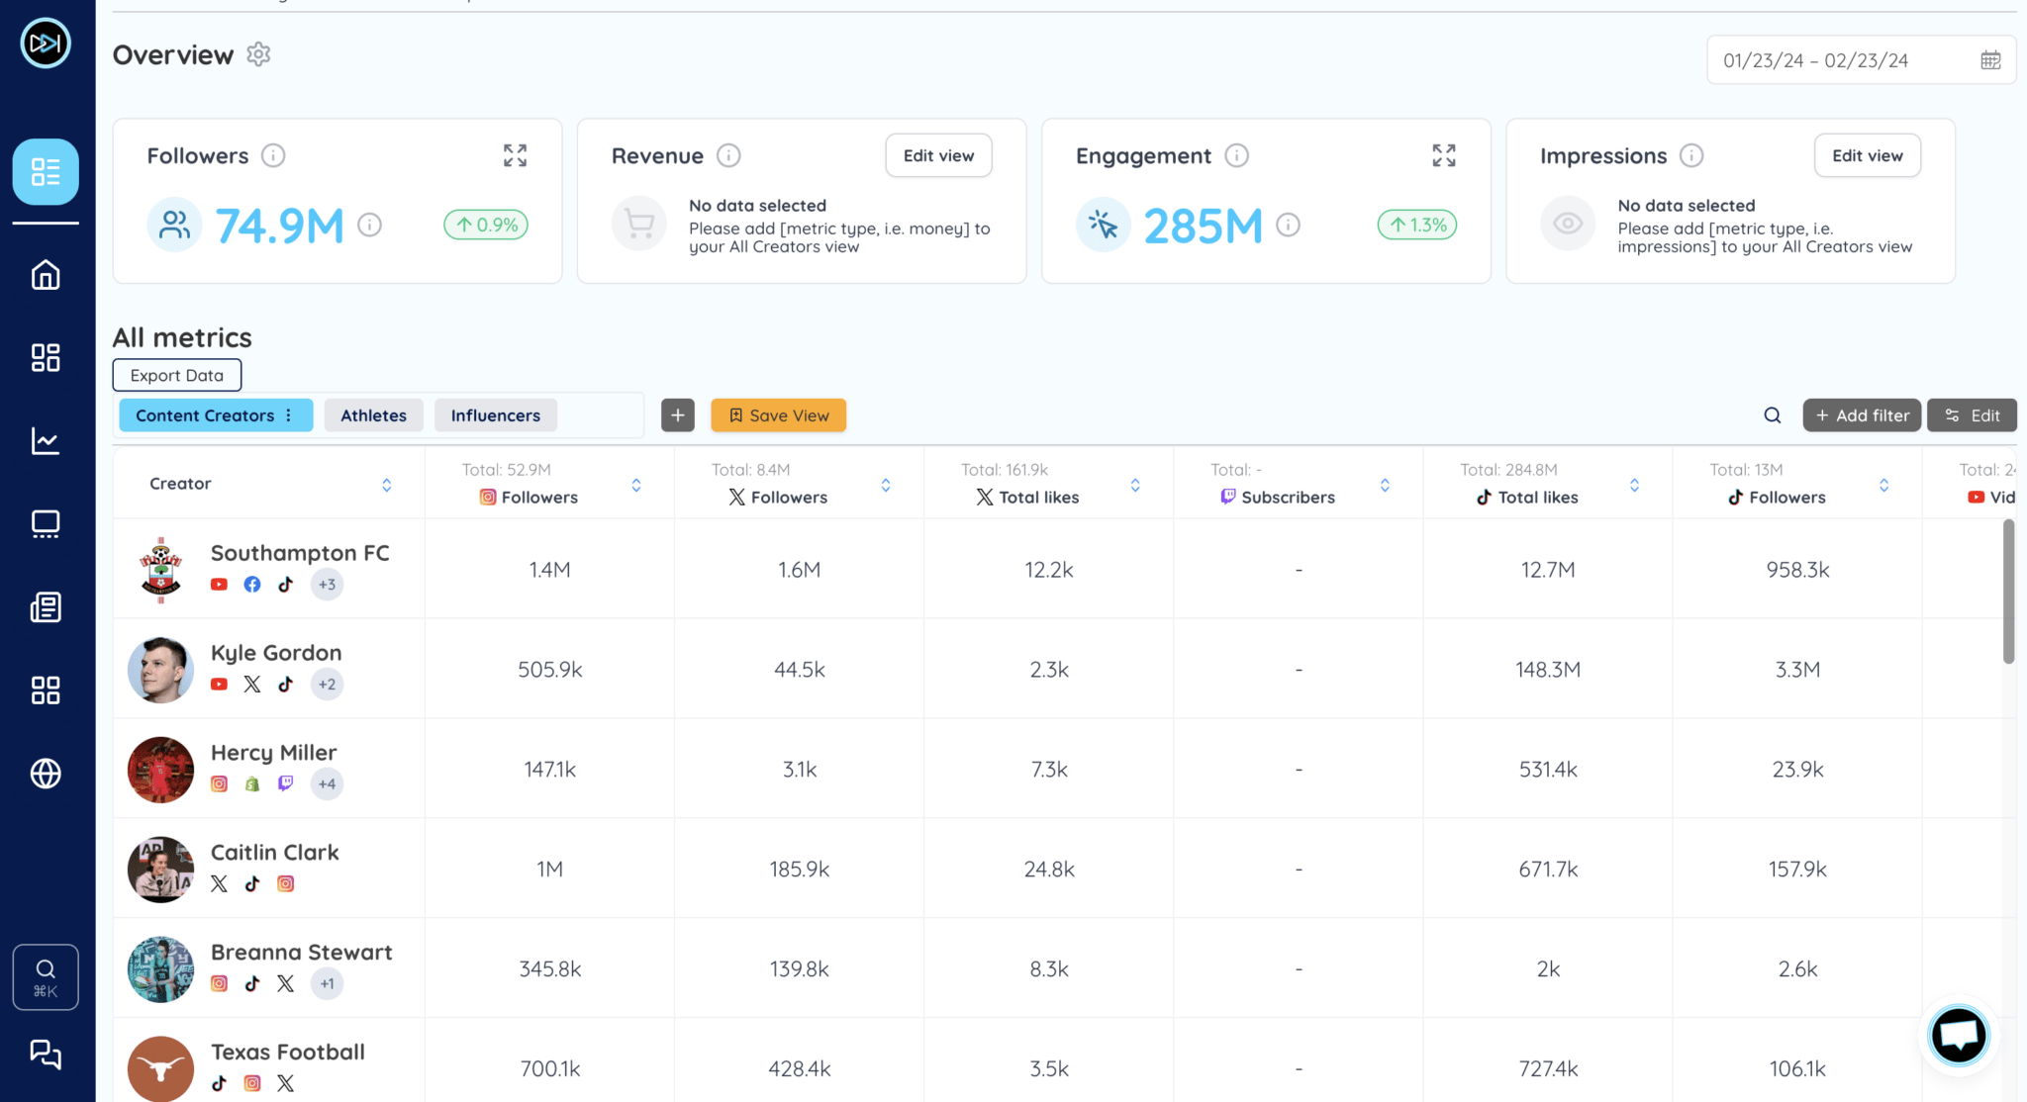Open the chat support bubble

click(1958, 1036)
